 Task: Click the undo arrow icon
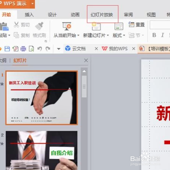[40, 49]
